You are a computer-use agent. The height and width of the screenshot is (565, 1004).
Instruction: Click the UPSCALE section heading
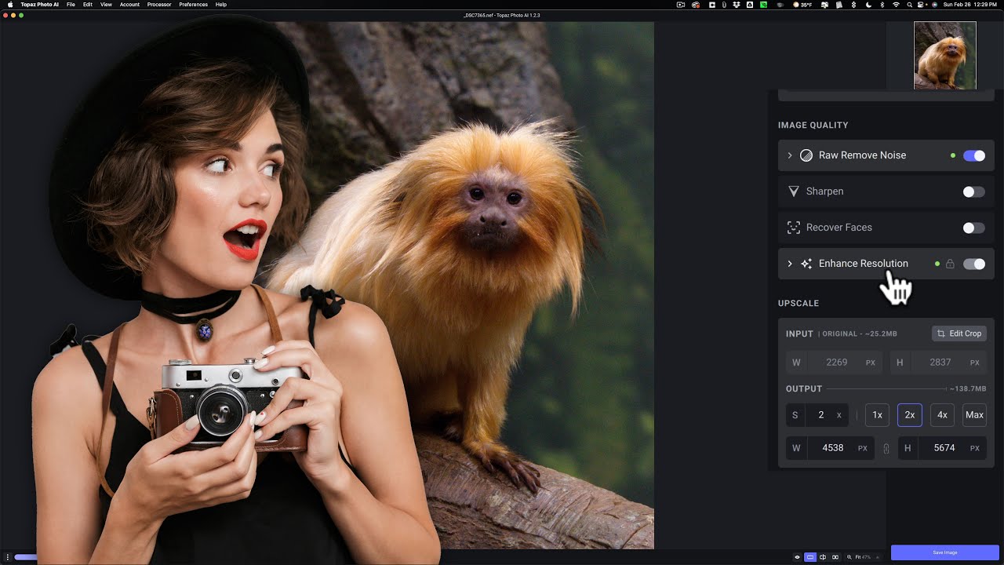point(798,304)
